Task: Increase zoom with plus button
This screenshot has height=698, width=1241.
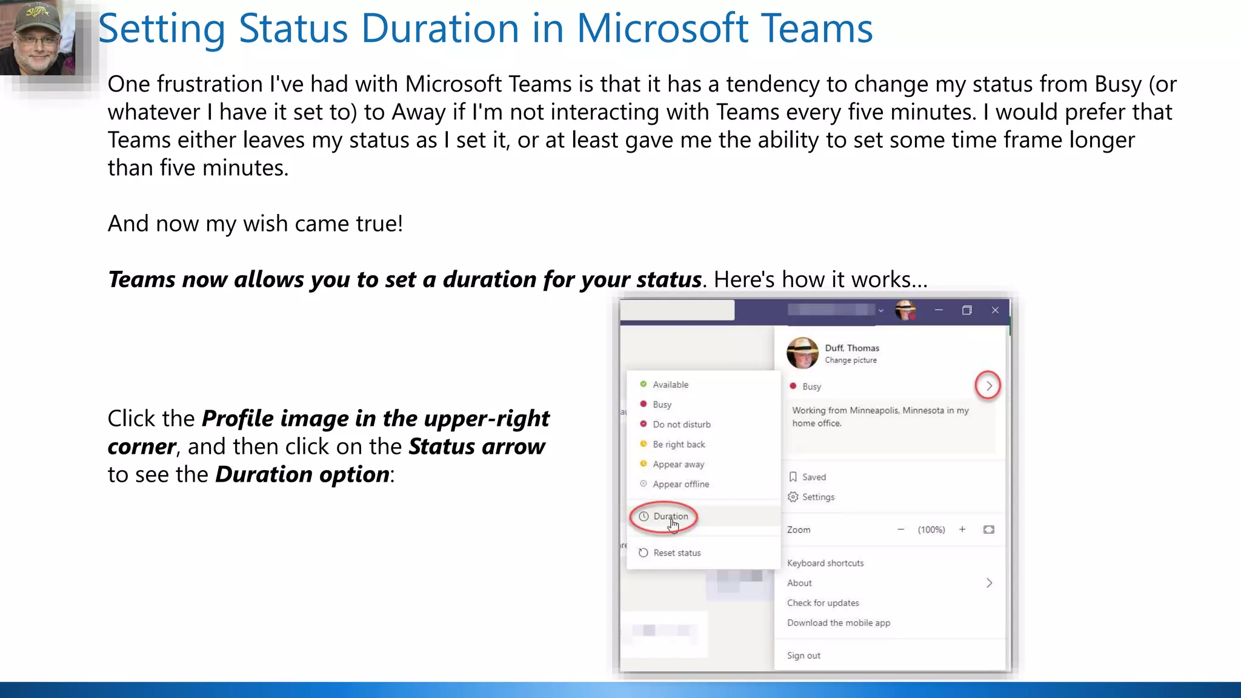Action: 962,530
